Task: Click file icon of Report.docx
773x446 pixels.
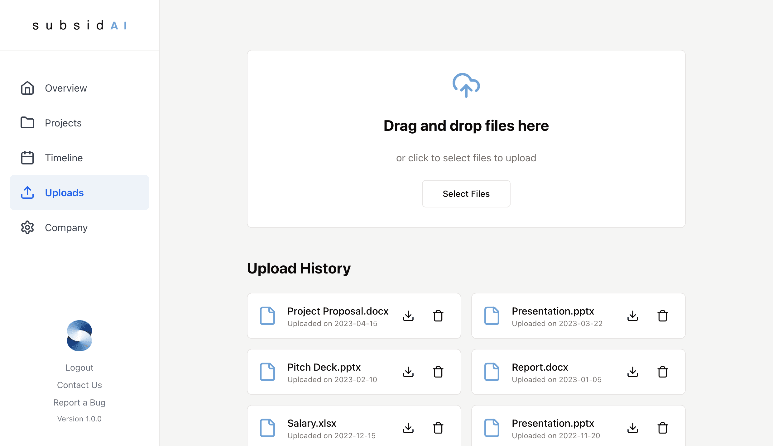Action: pyautogui.click(x=492, y=372)
